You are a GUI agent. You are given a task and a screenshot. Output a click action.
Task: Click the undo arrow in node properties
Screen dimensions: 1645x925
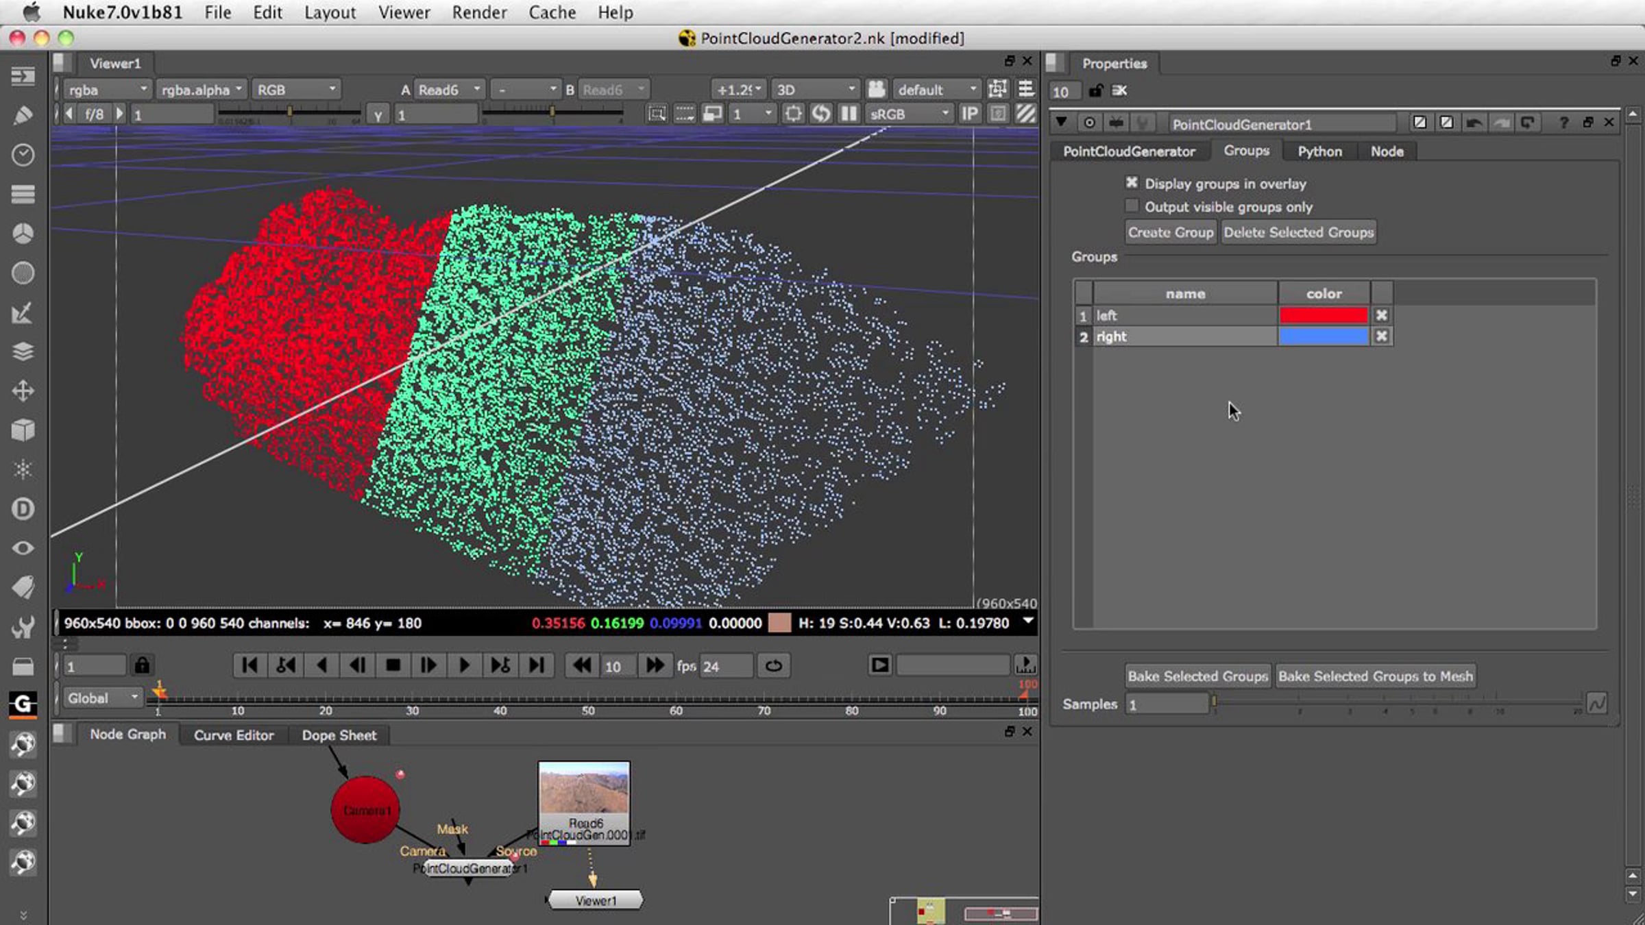point(1474,123)
